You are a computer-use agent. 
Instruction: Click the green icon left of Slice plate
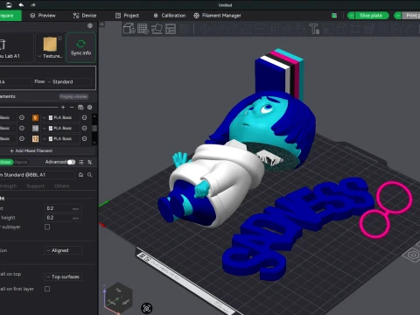[x=334, y=16]
